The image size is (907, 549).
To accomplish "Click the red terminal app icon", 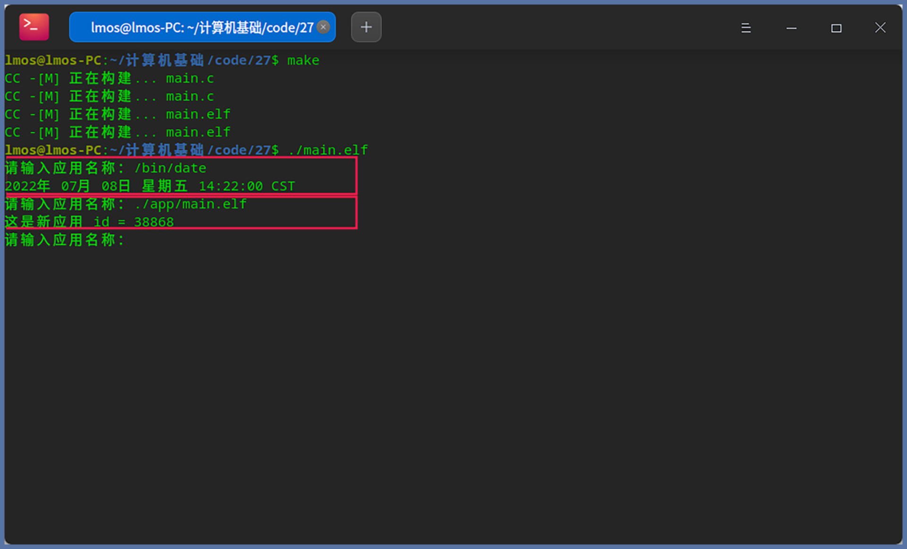I will tap(34, 27).
